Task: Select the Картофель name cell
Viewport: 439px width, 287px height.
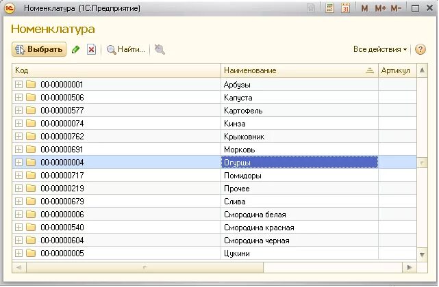Action: (x=299, y=111)
